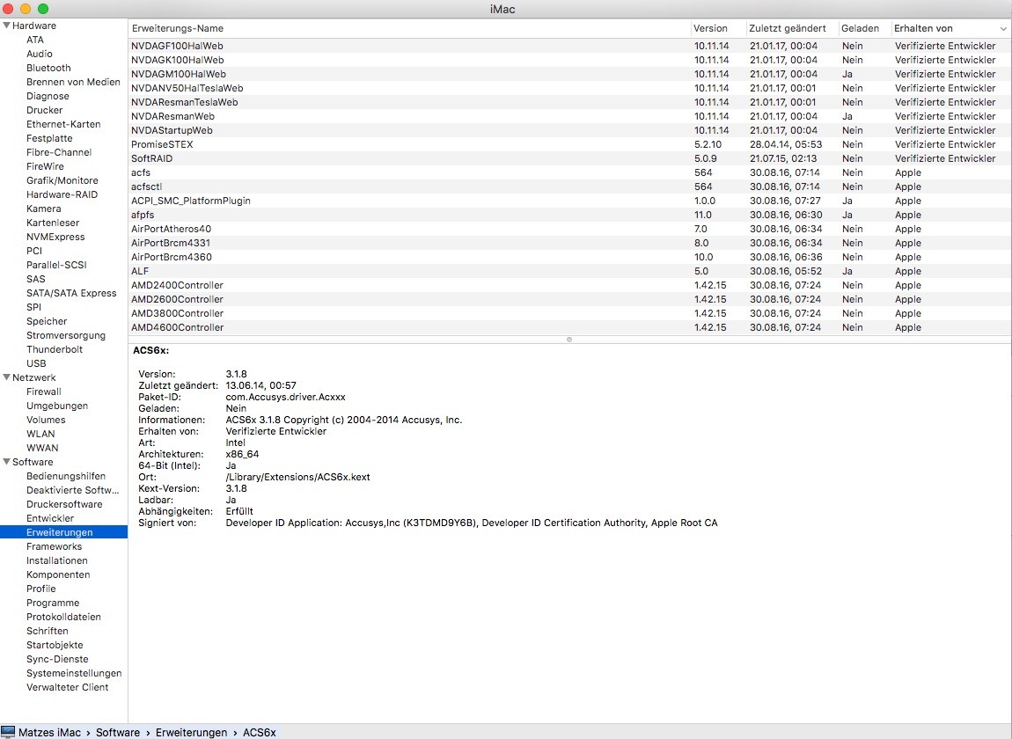The image size is (1012, 739).
Task: Select Systemeinstellungen in sidebar
Action: (x=74, y=673)
